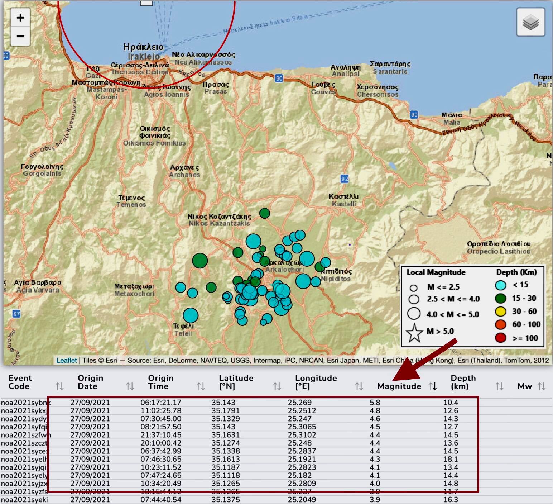This screenshot has height=504, width=553.
Task: Click the Origin Date column header
Action: tap(90, 382)
